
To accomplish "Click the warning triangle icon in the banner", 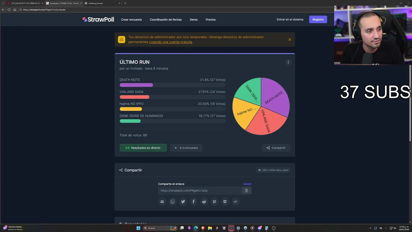I will 121,40.
